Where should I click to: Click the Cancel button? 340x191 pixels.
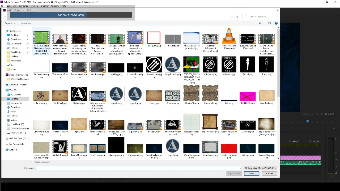(x=269, y=173)
